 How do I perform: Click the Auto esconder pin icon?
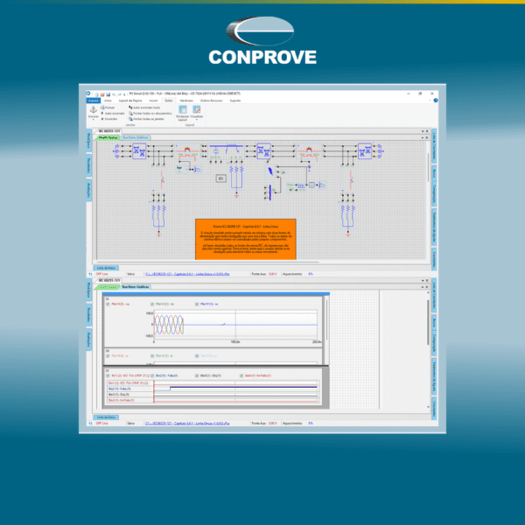(102, 114)
